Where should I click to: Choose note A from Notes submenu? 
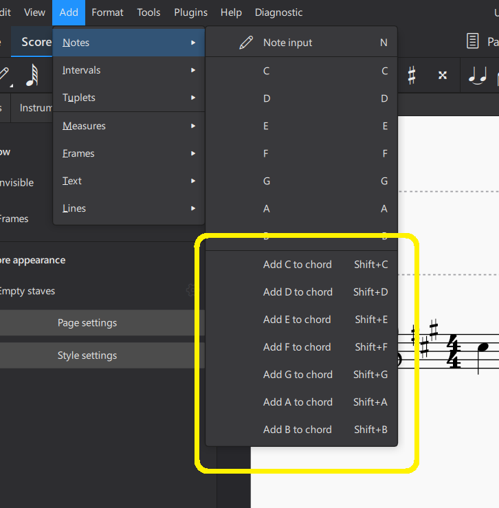pyautogui.click(x=301, y=208)
